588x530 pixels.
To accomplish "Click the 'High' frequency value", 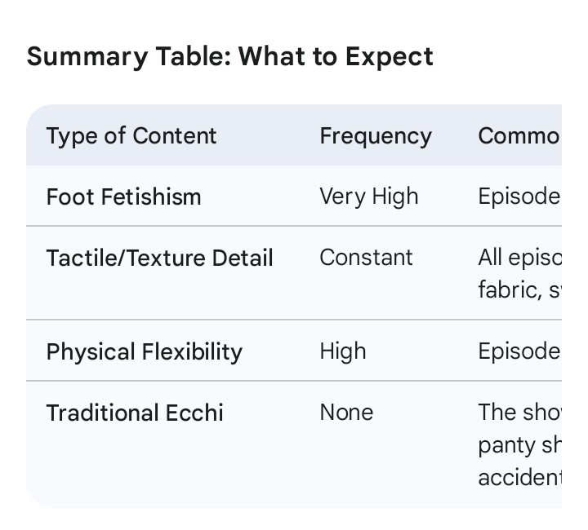I will tap(343, 351).
